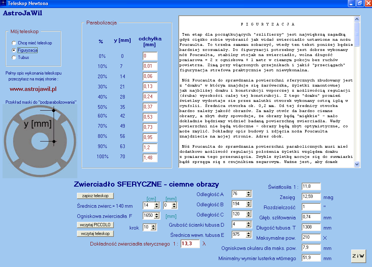The image size is (372, 267).
Task: Click the Odległość A field showing 76
Action: click(239, 194)
